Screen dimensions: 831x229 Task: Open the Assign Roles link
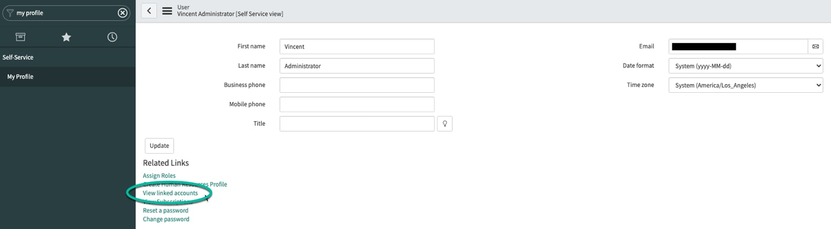pyautogui.click(x=159, y=176)
